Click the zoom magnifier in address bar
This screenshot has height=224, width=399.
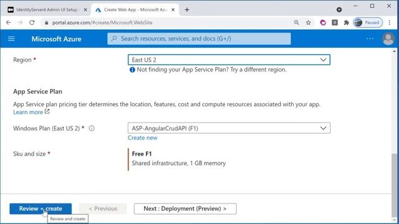coord(297,22)
